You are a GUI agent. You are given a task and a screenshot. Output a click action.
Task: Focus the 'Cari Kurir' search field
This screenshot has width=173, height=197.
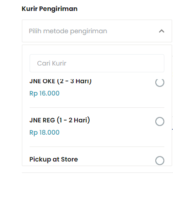pos(97,63)
